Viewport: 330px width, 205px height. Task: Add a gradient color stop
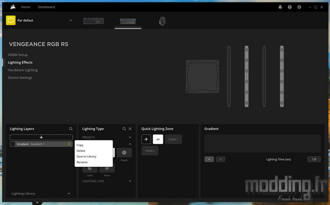[x=209, y=159]
